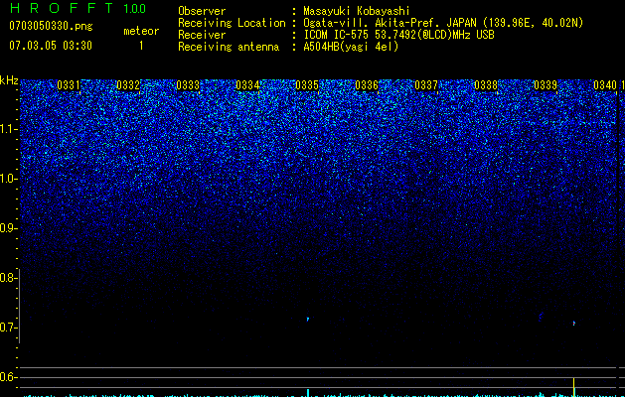625x397 pixels.
Task: Click the 0334 time marker
Action: (247, 85)
